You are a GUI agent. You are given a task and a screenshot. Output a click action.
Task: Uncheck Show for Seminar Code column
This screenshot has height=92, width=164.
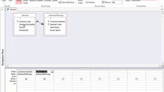pos(45,79)
